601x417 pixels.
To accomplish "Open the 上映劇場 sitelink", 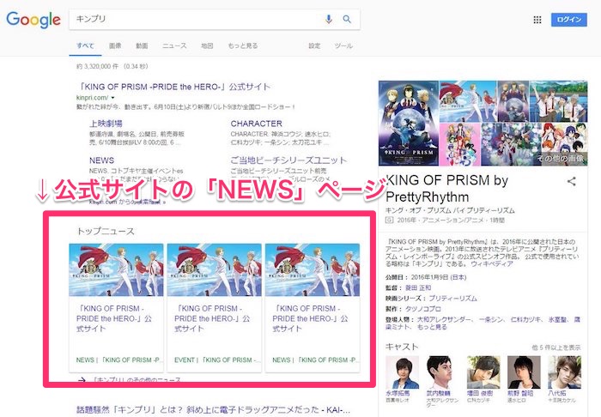I will [x=105, y=124].
